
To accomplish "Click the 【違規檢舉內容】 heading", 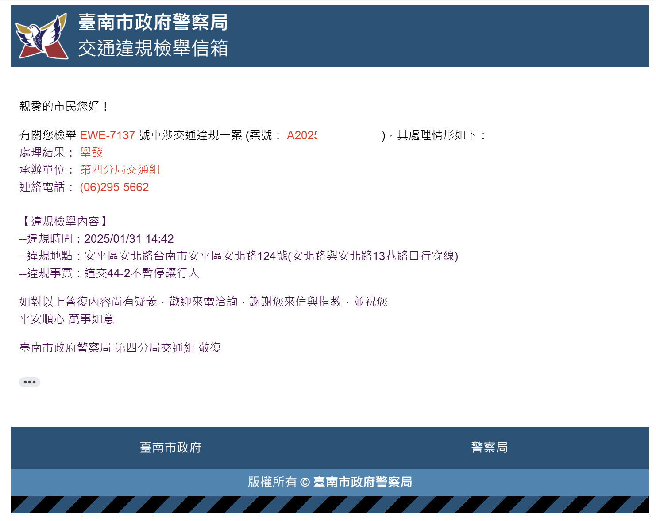I will tap(65, 221).
